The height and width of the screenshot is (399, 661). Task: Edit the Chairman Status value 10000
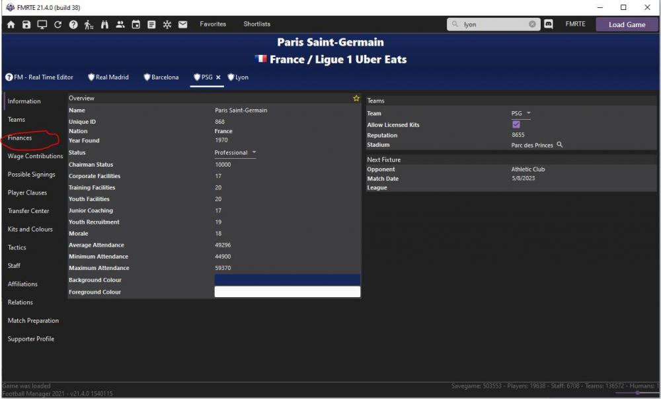[x=223, y=165]
